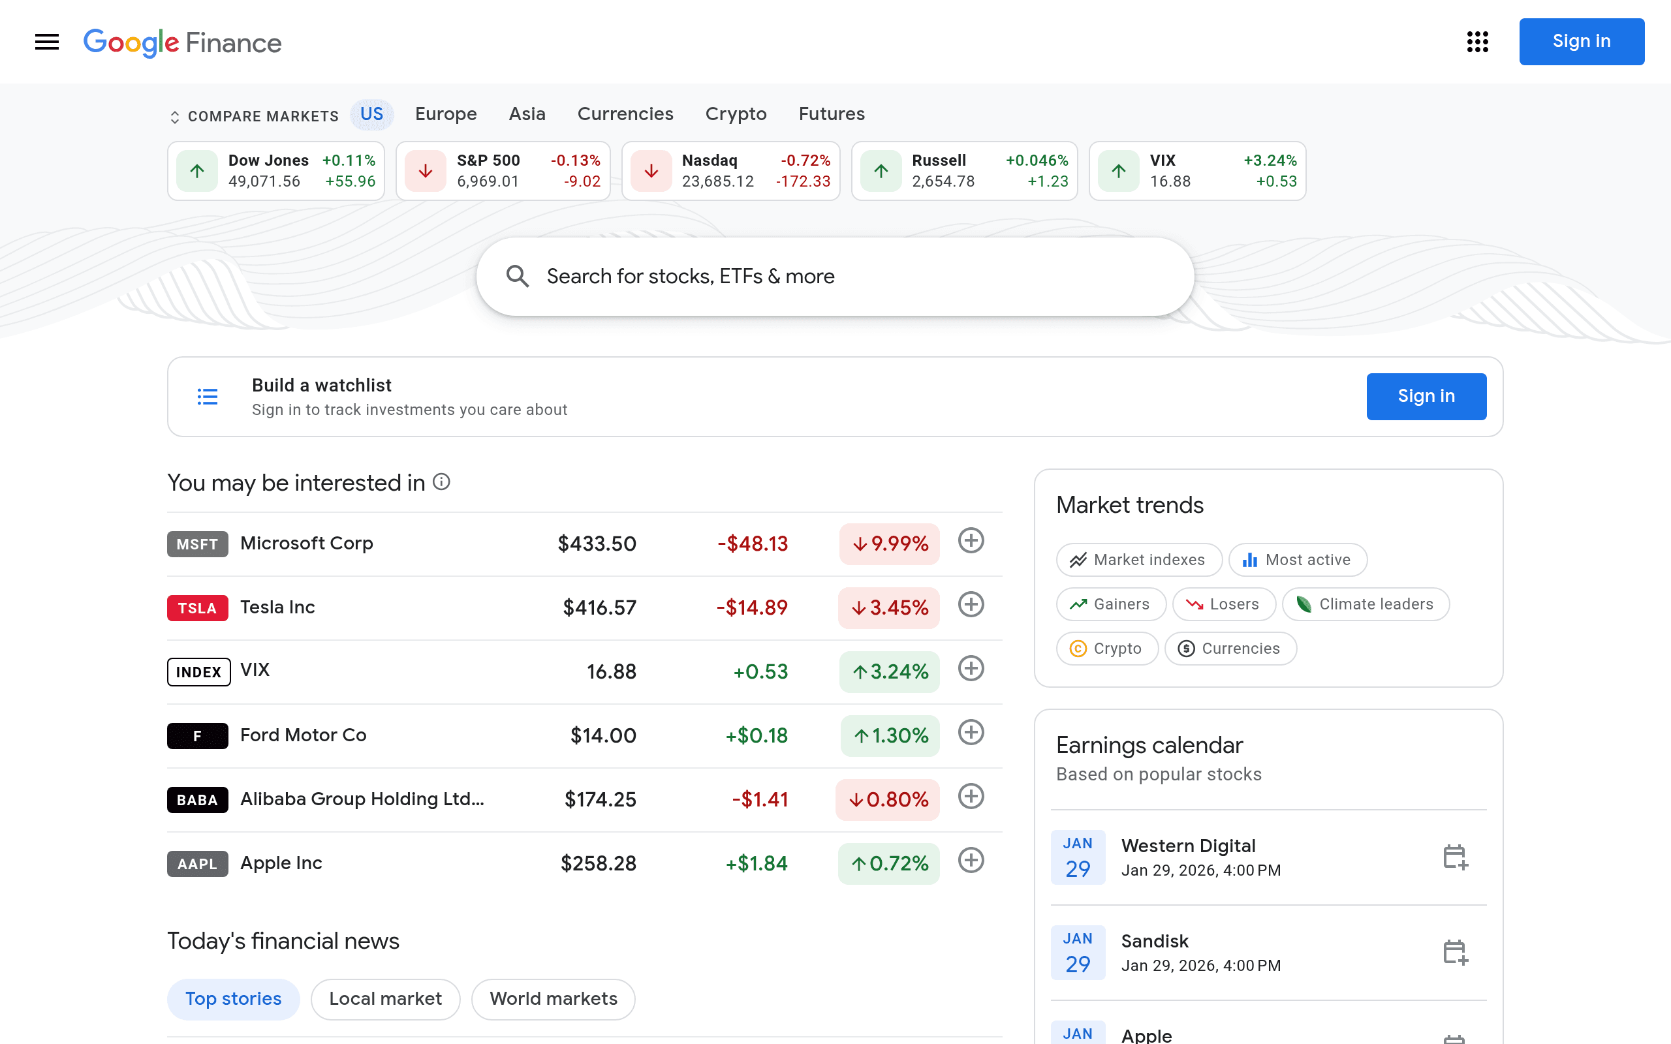Select the US markets tab
Screen dimensions: 1671x1044
click(371, 114)
